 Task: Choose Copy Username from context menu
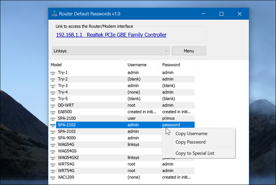(x=191, y=134)
